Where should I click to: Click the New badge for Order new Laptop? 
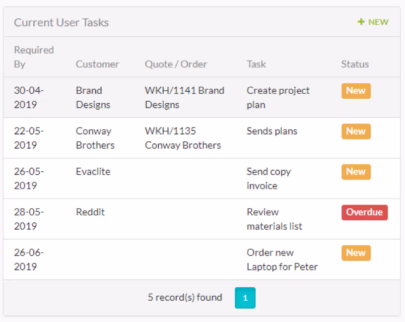(356, 253)
